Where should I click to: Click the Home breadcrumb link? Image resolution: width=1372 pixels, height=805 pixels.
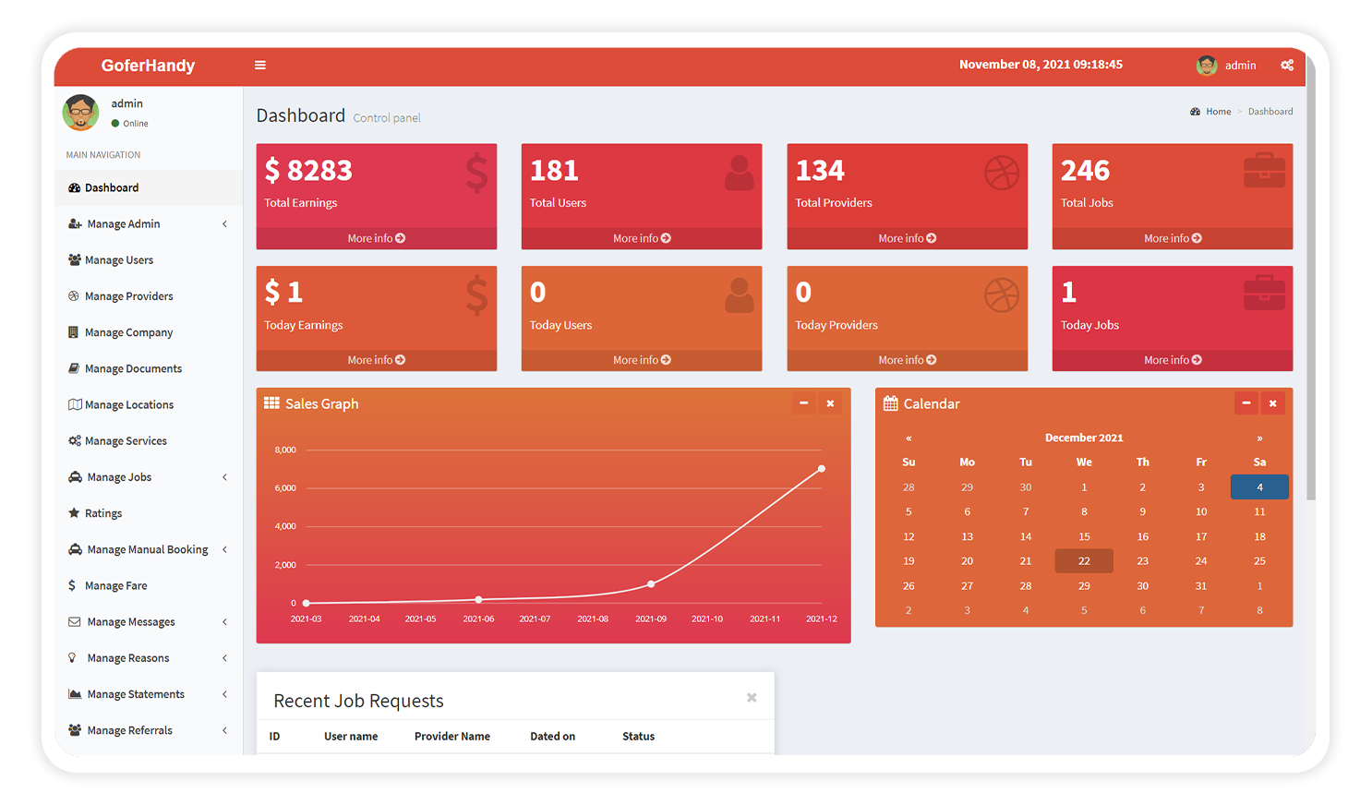tap(1218, 112)
